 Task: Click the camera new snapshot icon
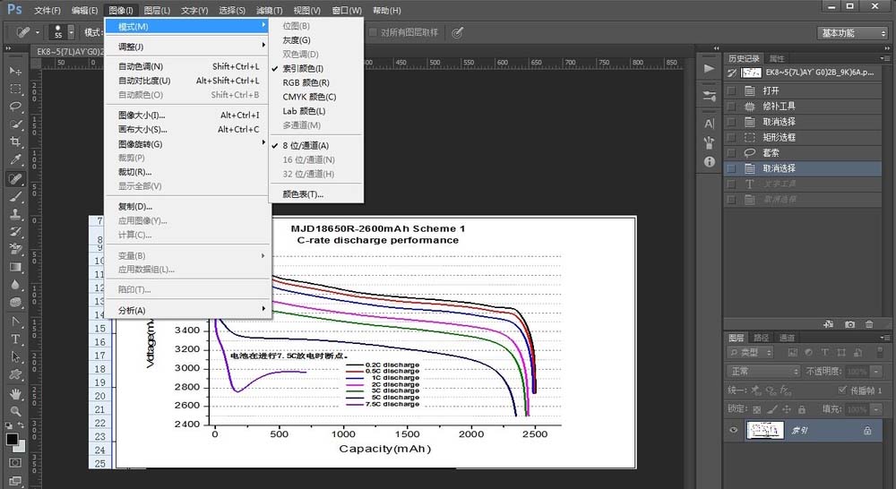849,323
